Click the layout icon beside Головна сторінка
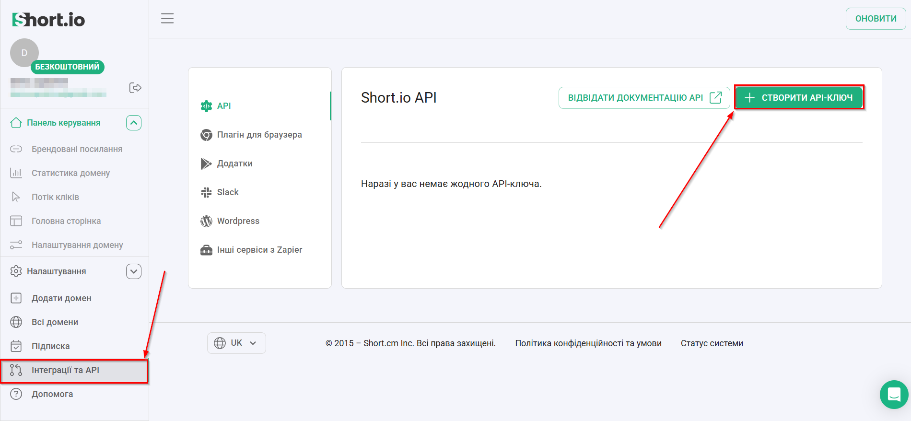This screenshot has height=421, width=911. tap(16, 221)
